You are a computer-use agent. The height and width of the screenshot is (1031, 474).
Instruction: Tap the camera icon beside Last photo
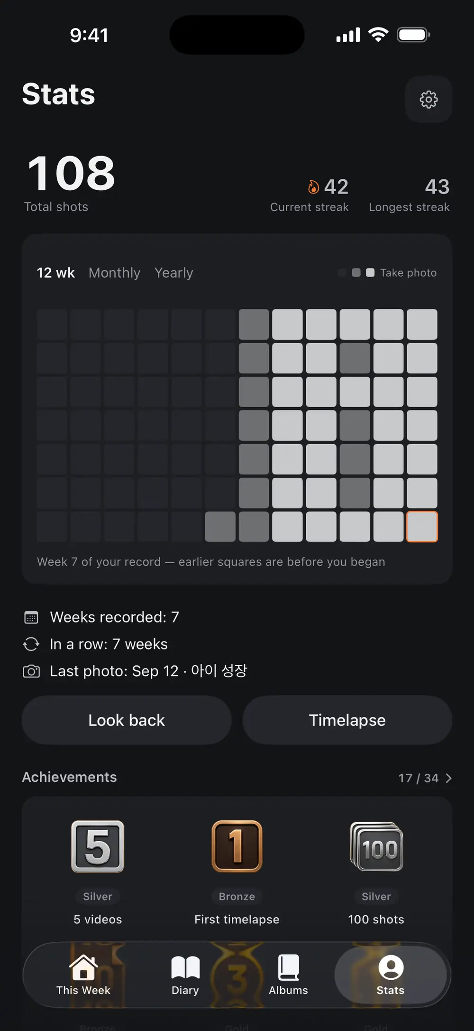click(x=31, y=671)
